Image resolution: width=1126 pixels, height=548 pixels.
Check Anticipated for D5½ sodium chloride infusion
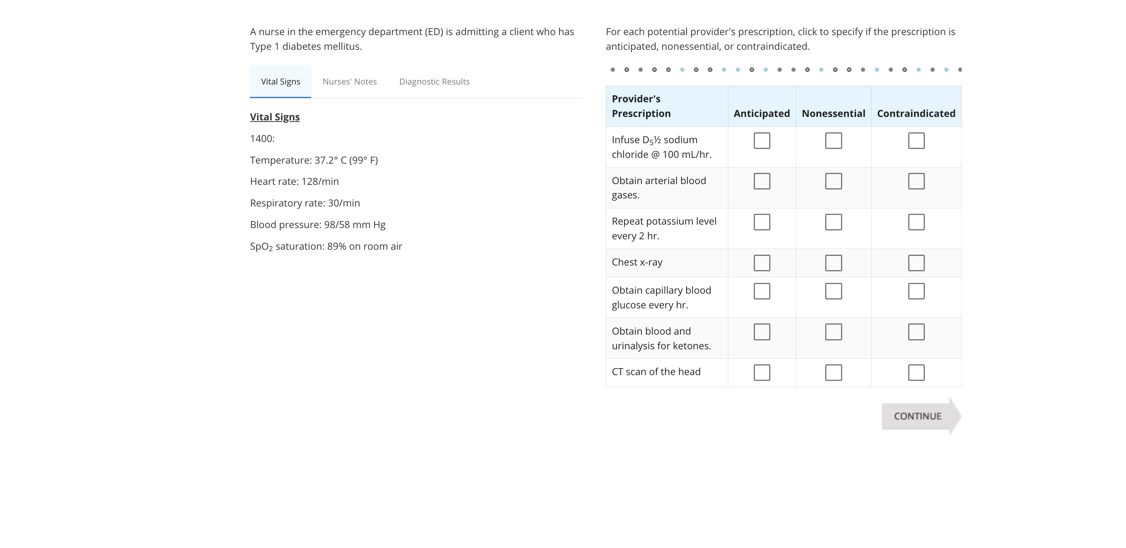click(761, 141)
